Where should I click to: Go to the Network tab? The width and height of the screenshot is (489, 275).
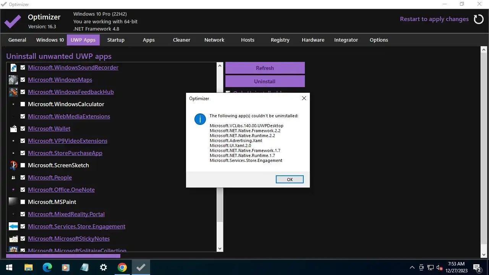point(214,40)
